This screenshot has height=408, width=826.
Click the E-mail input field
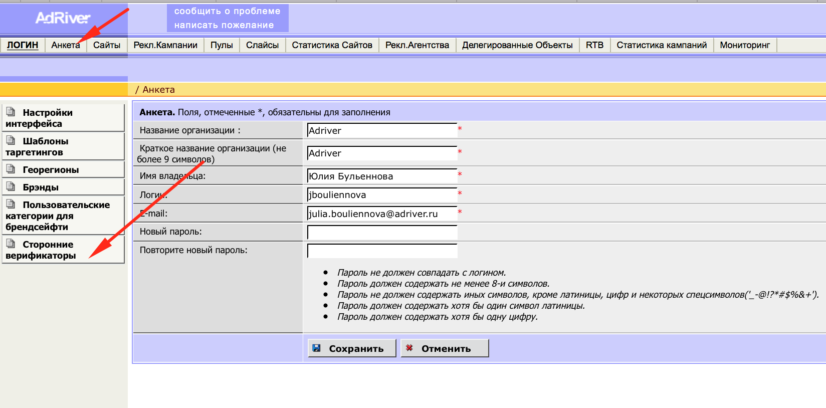(x=382, y=214)
